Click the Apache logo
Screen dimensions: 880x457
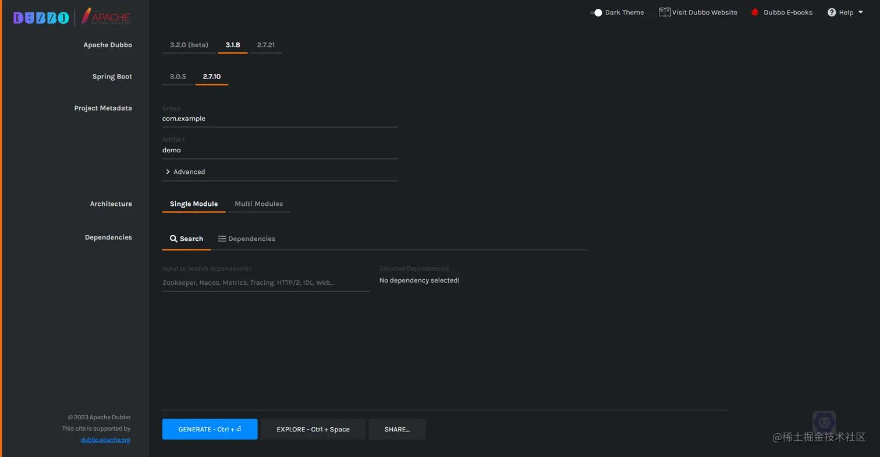coord(106,16)
